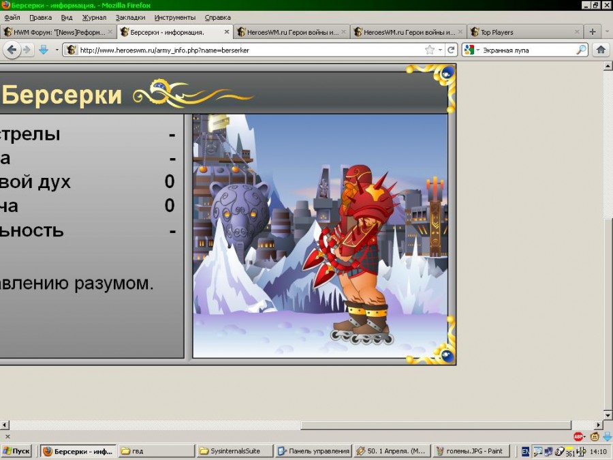The image size is (613, 460).
Task: Switch to the HWM Форум News tab
Action: point(58,32)
